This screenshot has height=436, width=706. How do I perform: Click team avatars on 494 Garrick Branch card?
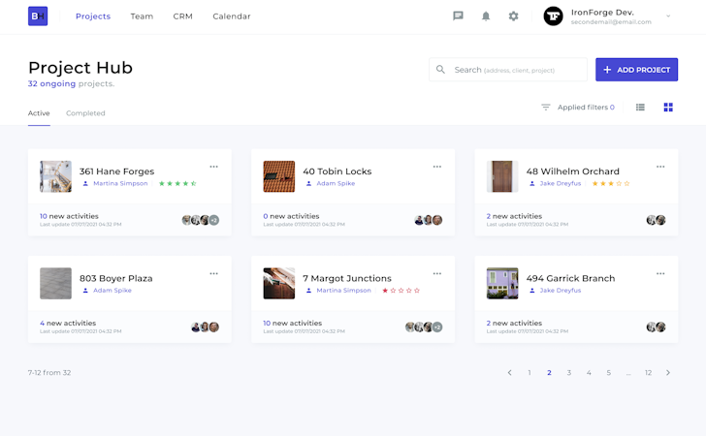pos(656,327)
